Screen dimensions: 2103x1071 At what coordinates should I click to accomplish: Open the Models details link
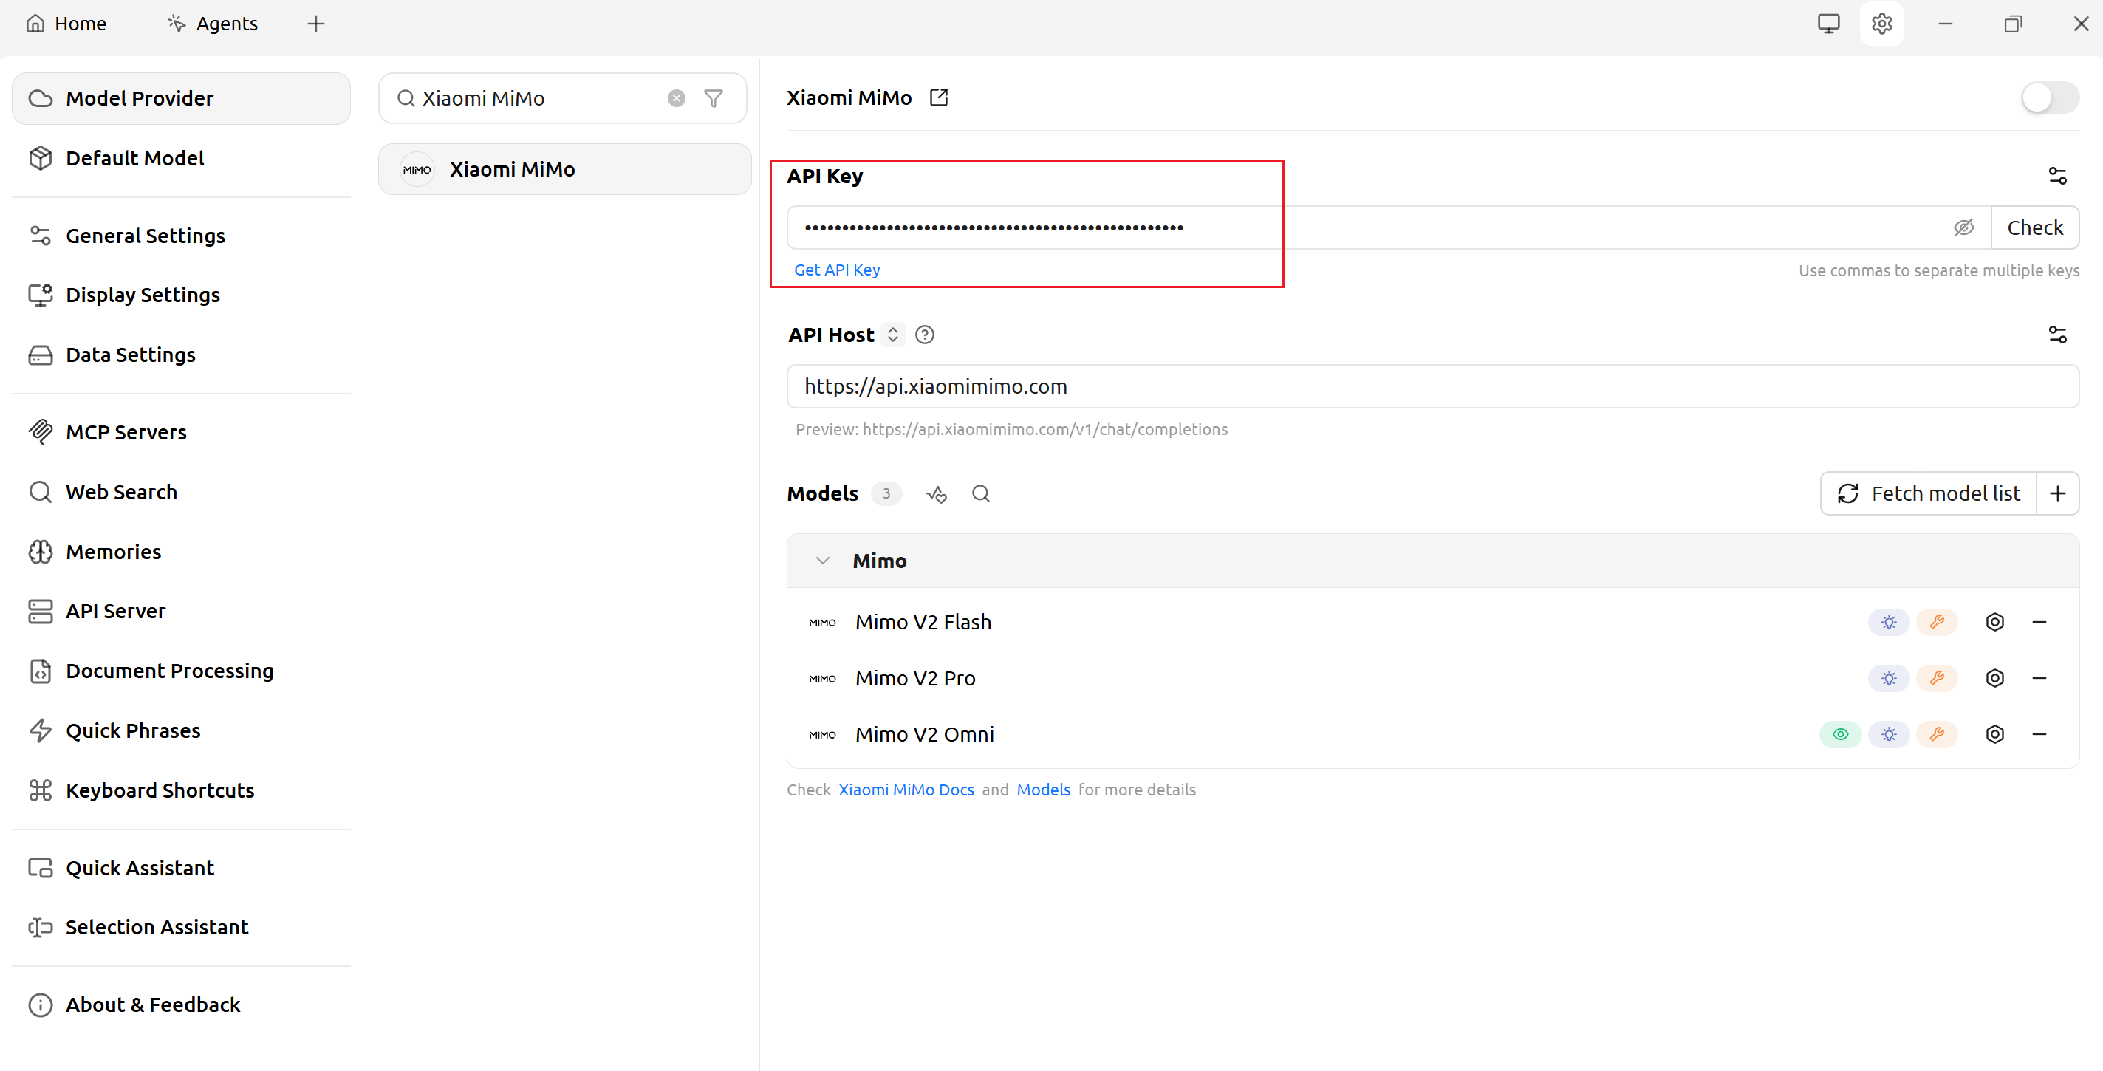[x=1043, y=790]
